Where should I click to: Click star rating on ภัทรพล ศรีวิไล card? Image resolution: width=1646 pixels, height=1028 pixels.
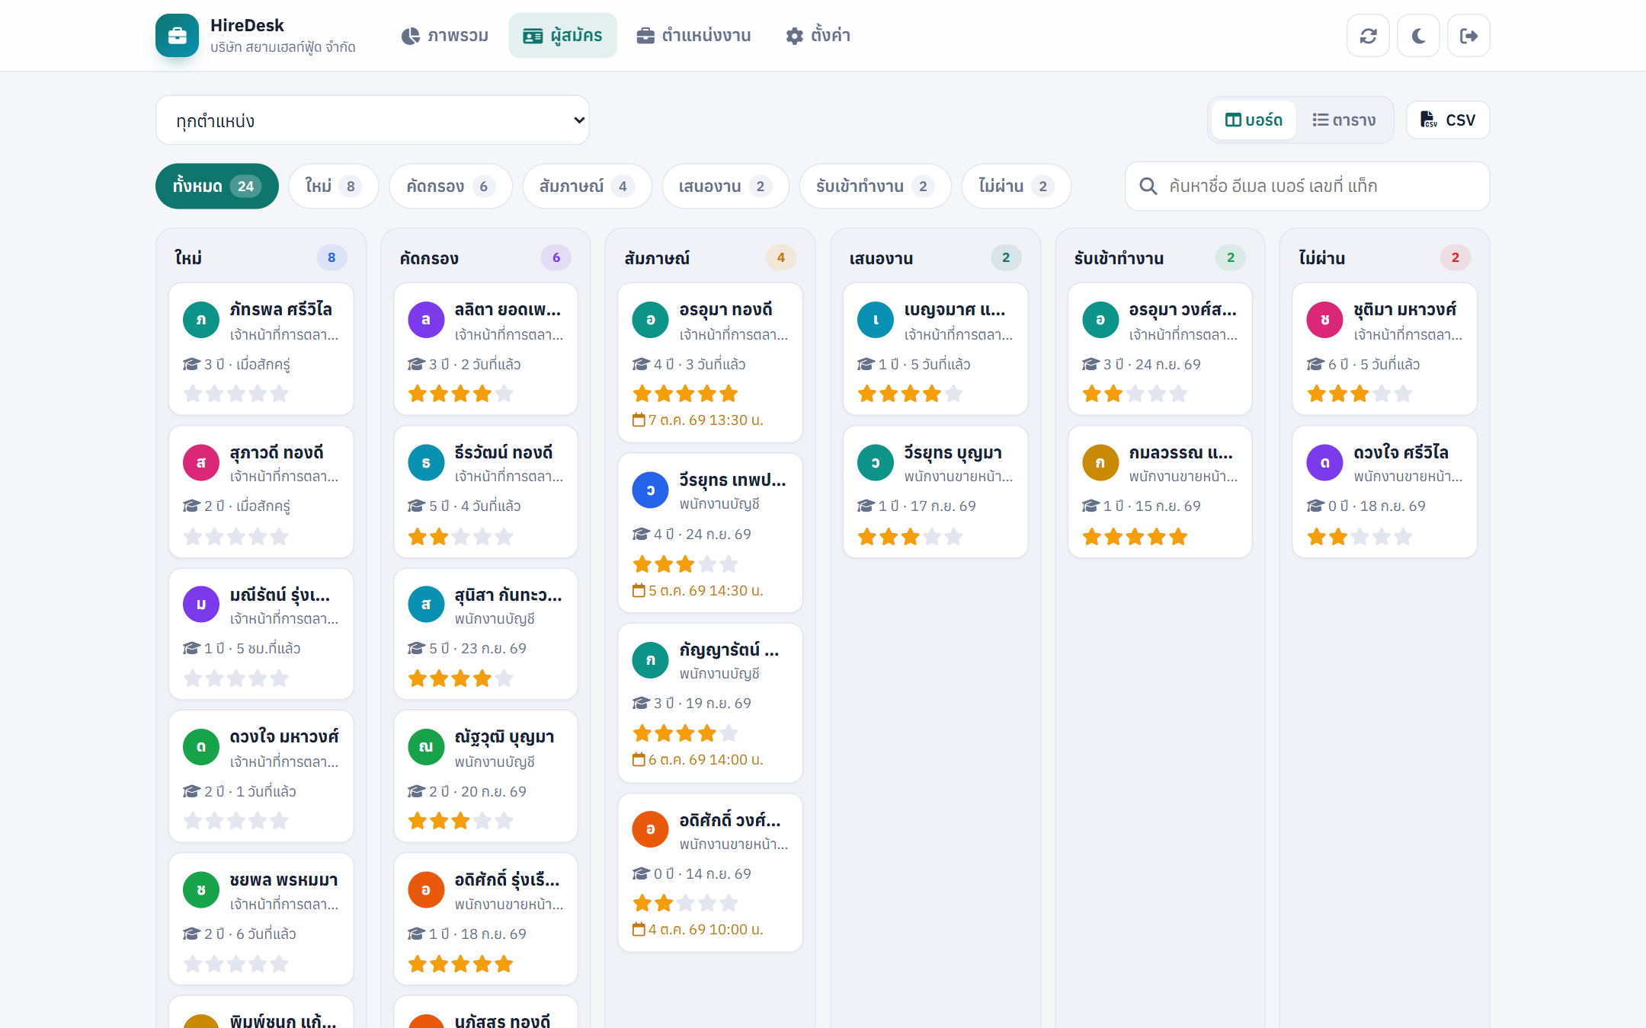[x=236, y=394]
